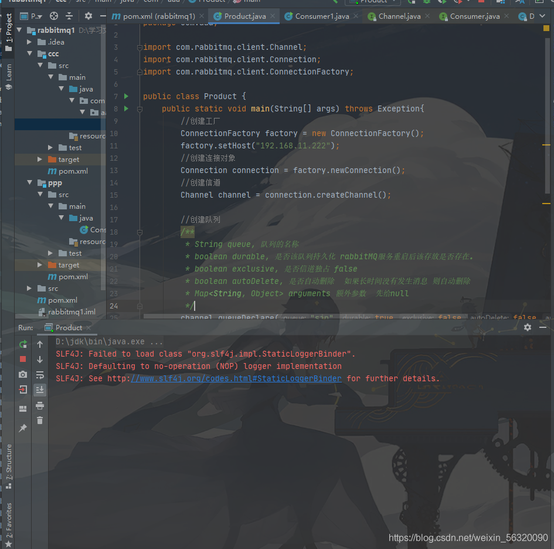Expand the root src folder
Viewport: 554px width, 549px height.
(x=30, y=289)
